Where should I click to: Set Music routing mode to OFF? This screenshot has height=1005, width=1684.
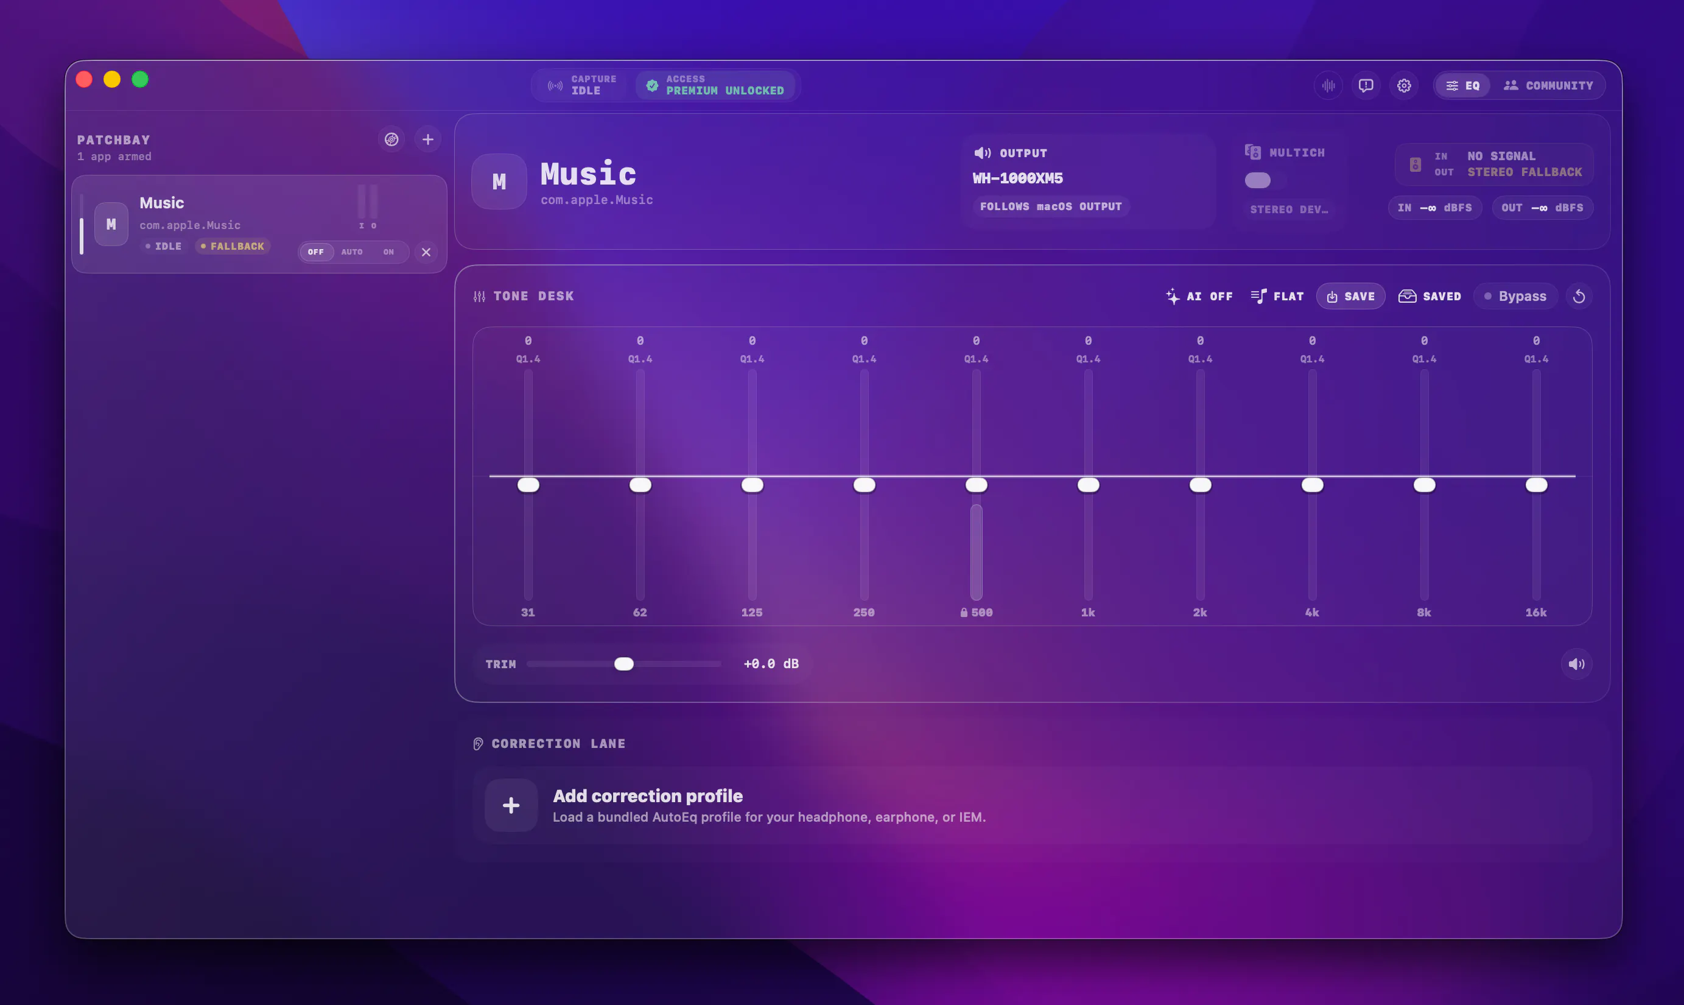coord(316,252)
